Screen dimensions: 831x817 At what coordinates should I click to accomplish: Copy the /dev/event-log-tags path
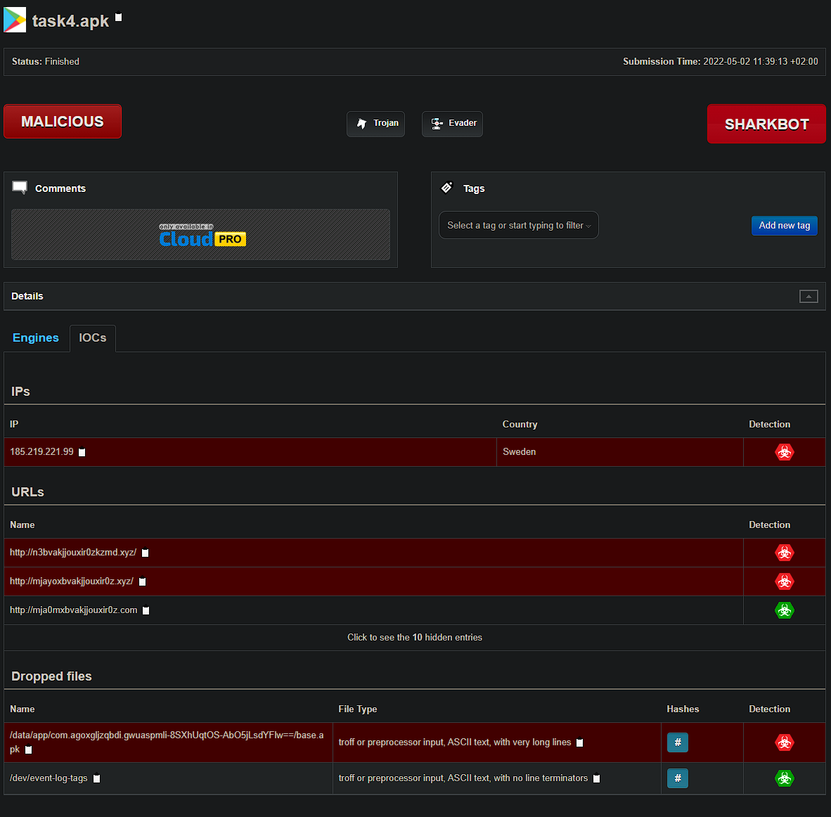tap(96, 778)
